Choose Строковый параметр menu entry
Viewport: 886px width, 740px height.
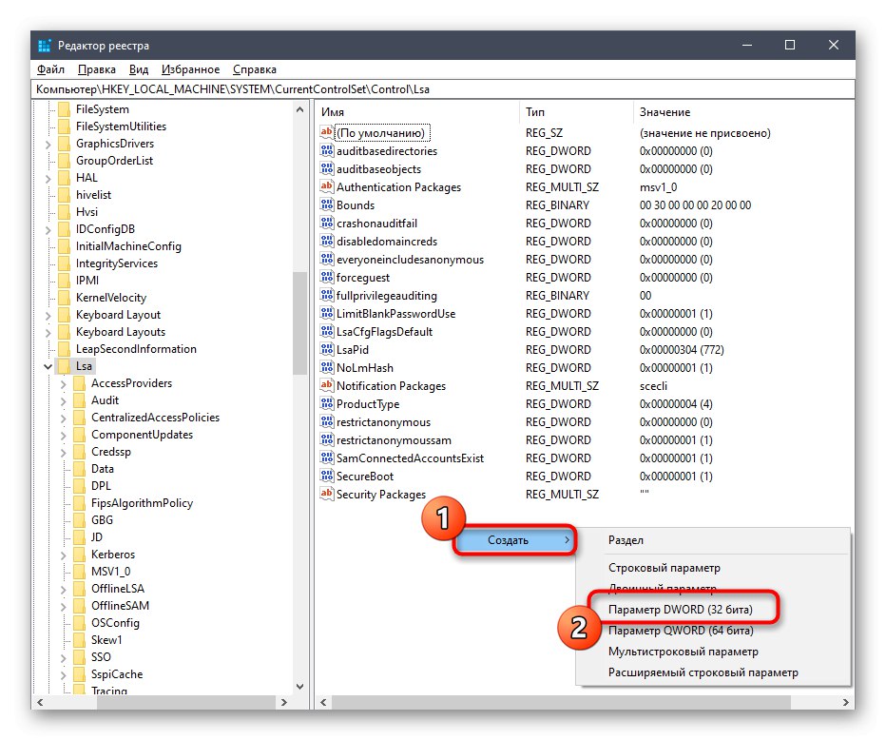[x=664, y=568]
